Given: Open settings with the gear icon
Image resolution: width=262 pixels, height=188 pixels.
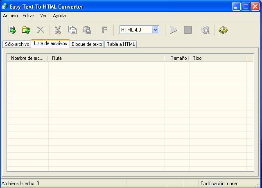Looking at the screenshot, I should (x=223, y=30).
